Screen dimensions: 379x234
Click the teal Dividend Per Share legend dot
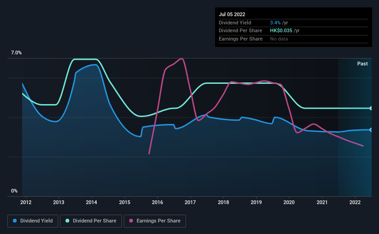pos(67,221)
